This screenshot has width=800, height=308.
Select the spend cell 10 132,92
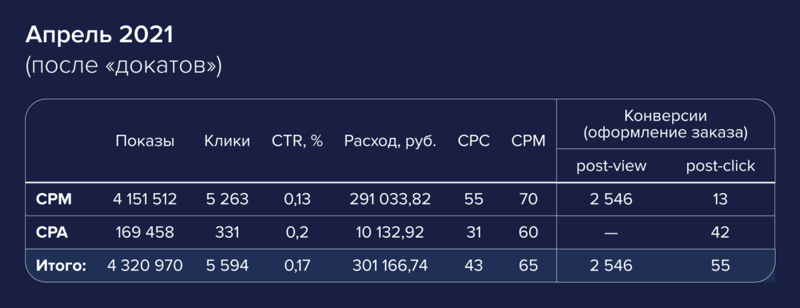click(x=390, y=233)
